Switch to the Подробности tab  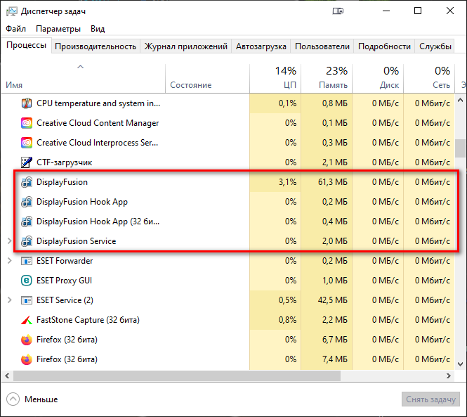384,46
